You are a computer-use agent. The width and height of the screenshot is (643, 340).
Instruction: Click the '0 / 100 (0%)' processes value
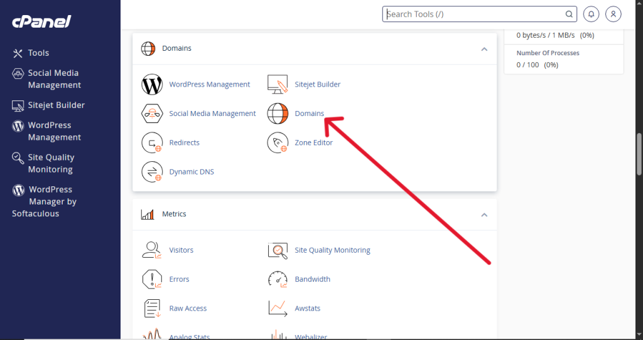(x=538, y=65)
